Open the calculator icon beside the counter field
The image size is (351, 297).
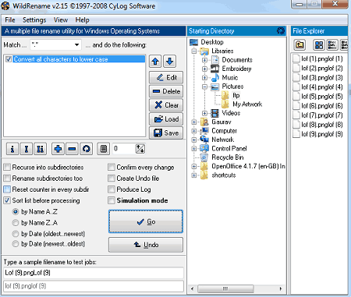(x=104, y=149)
